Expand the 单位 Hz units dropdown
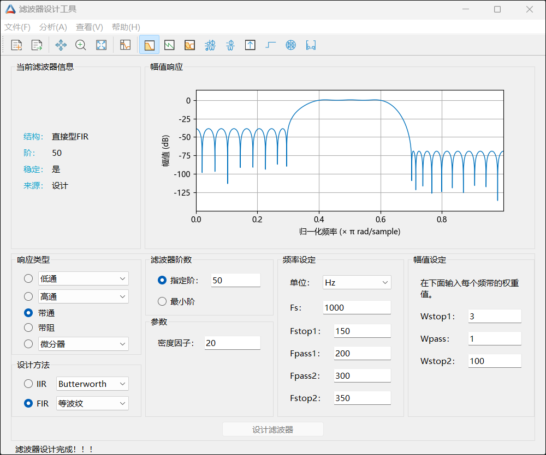The height and width of the screenshot is (455, 546). [x=357, y=282]
